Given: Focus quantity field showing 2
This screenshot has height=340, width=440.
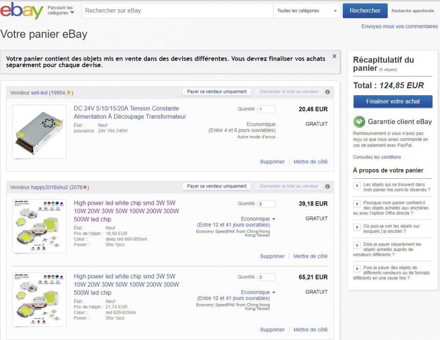Looking at the screenshot, I should point(267,204).
